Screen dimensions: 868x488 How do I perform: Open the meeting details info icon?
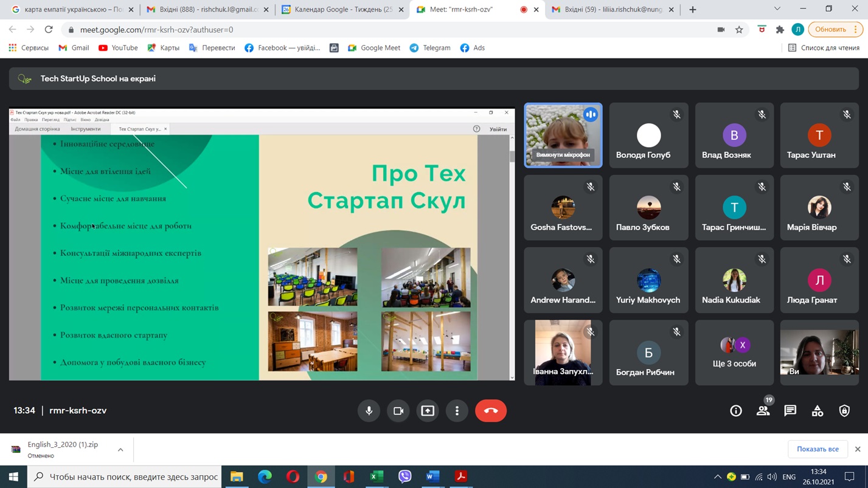(736, 411)
